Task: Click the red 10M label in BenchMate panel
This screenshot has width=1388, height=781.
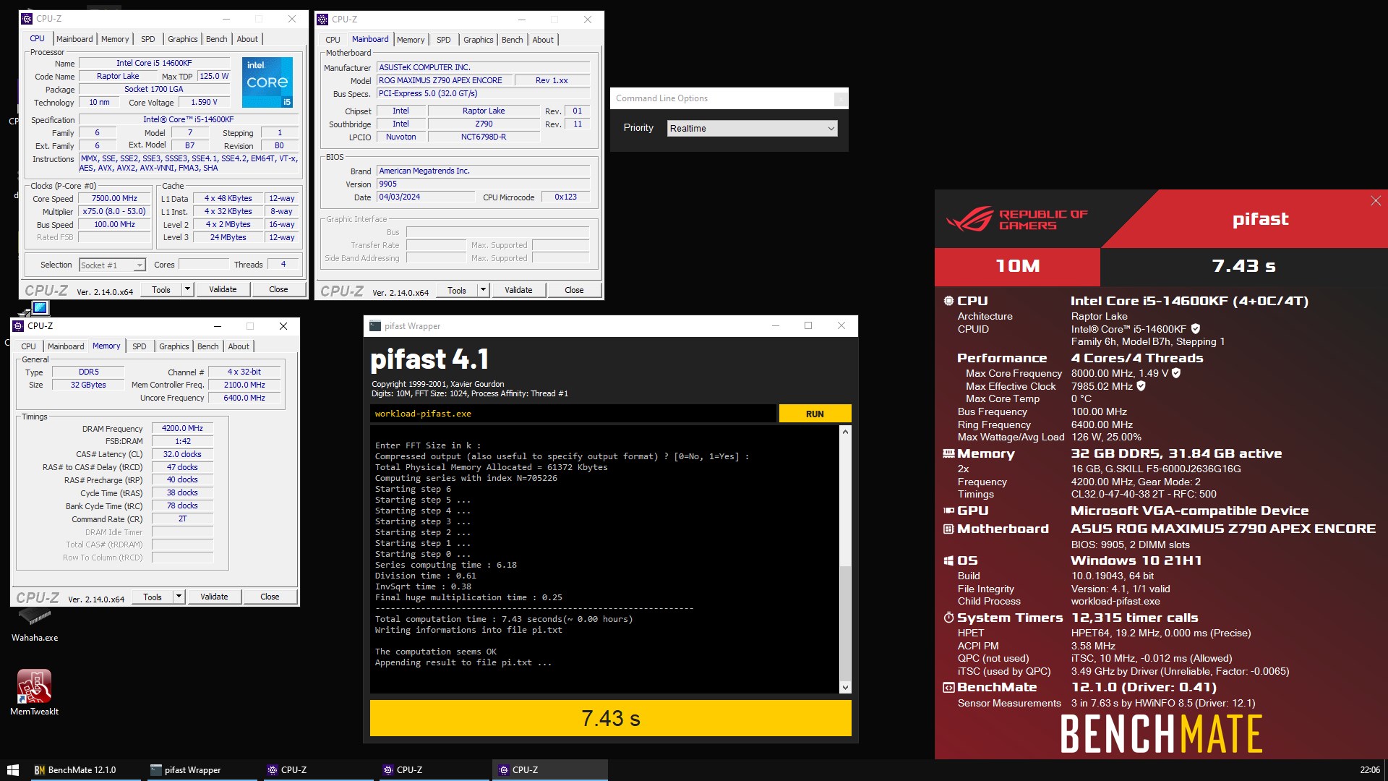Action: 1017,266
